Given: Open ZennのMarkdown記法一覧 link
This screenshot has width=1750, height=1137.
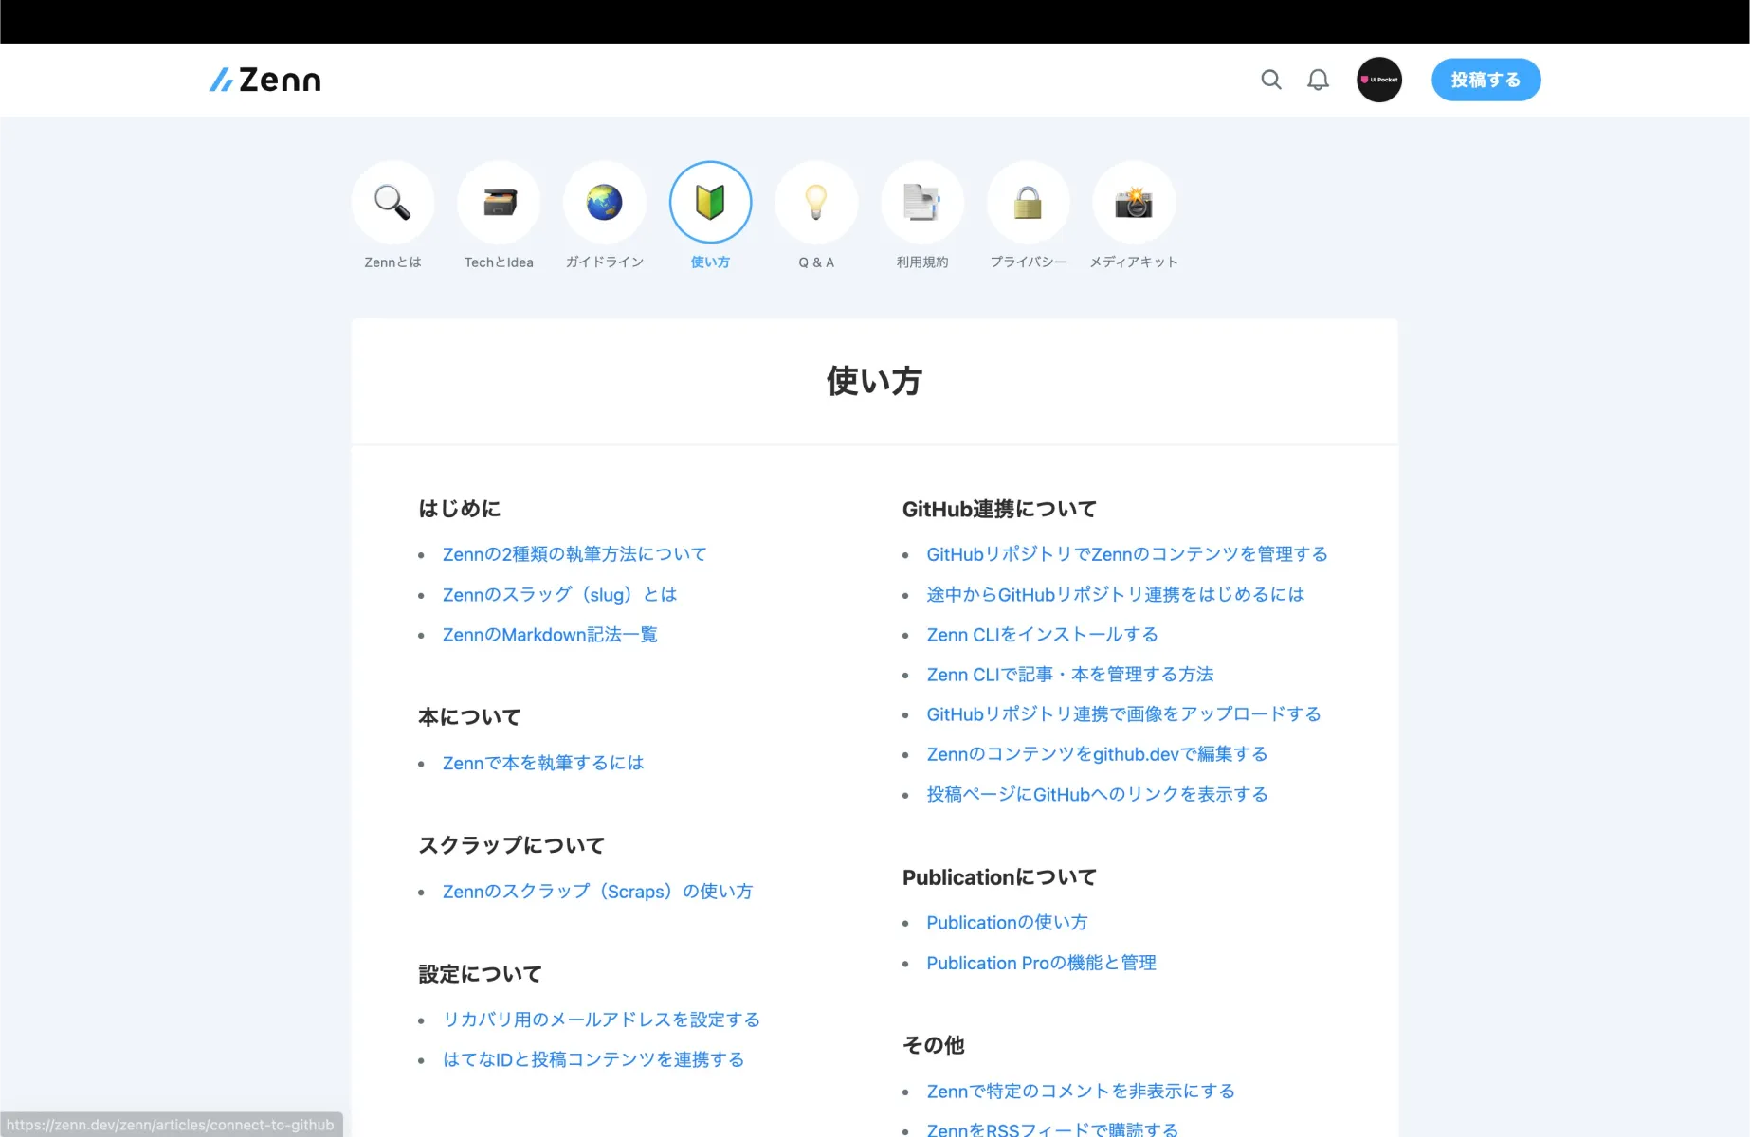Looking at the screenshot, I should click(x=550, y=634).
